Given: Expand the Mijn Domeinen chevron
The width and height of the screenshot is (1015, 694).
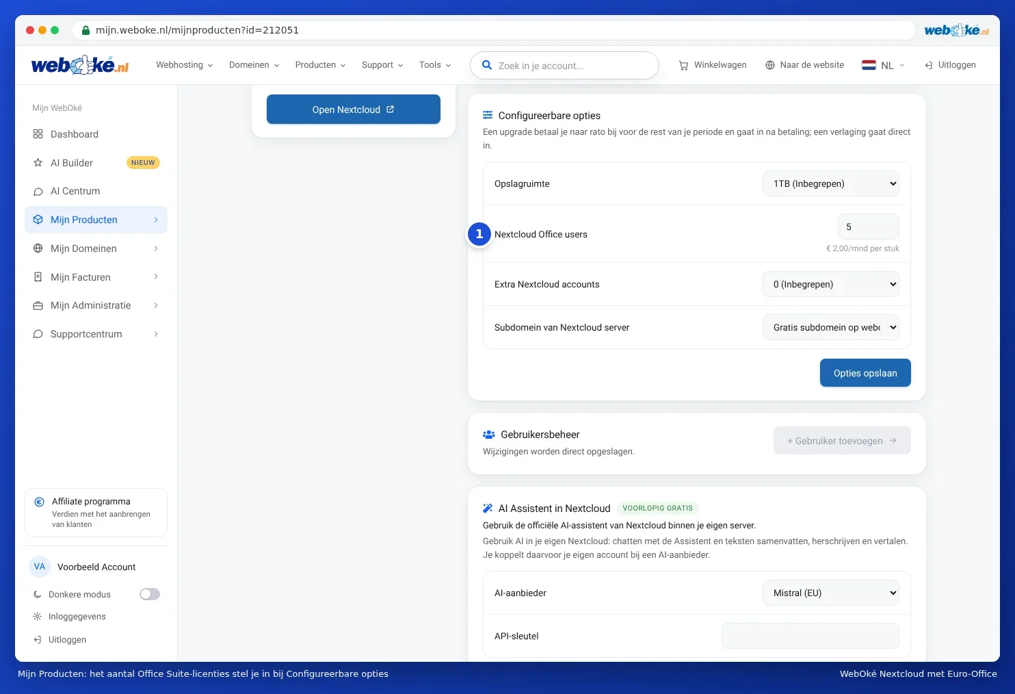Looking at the screenshot, I should tap(156, 248).
